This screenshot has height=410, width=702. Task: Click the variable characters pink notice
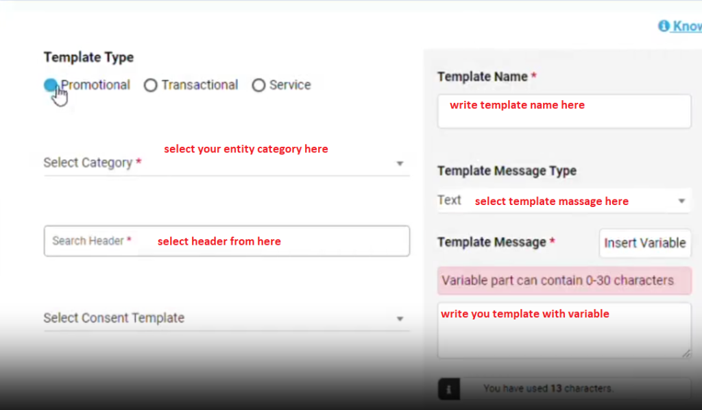tap(564, 280)
